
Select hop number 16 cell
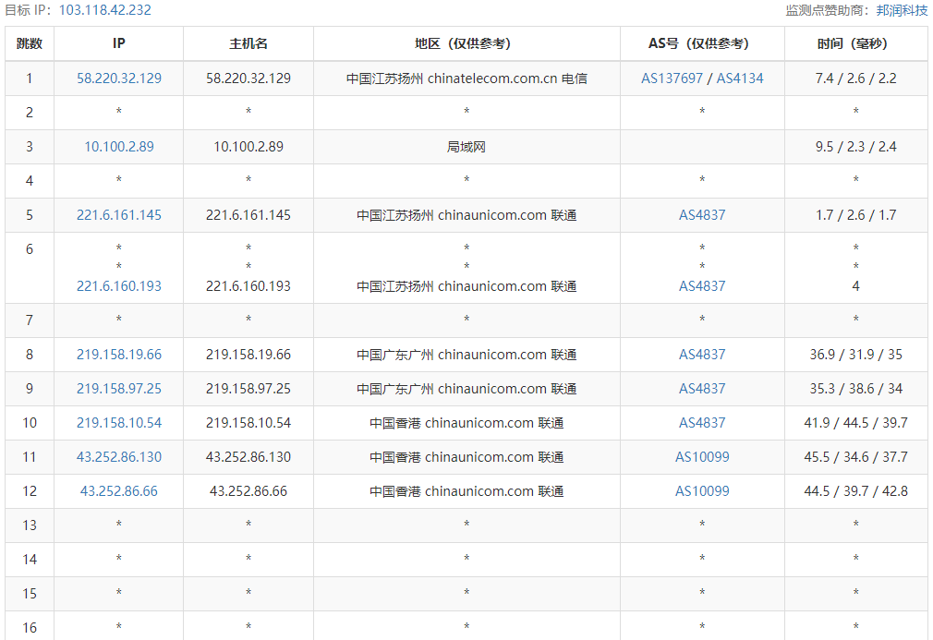pos(30,626)
